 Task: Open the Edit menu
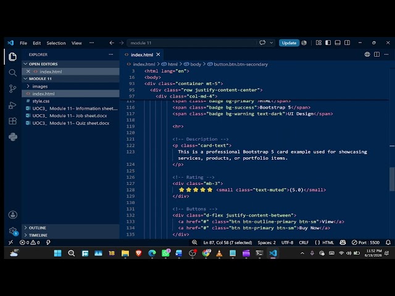point(37,43)
